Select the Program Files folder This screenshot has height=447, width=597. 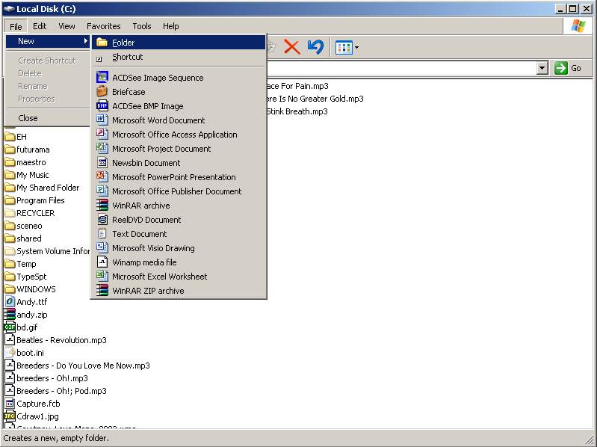coord(34,200)
